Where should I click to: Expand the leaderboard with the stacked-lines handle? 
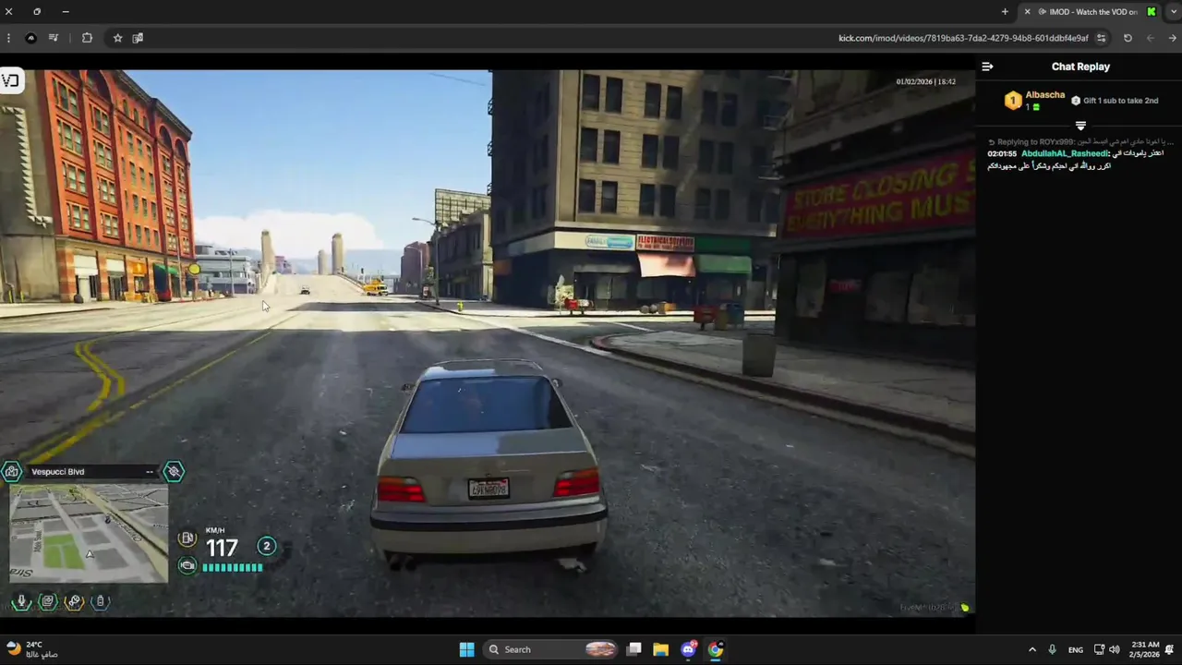pyautogui.click(x=1080, y=126)
